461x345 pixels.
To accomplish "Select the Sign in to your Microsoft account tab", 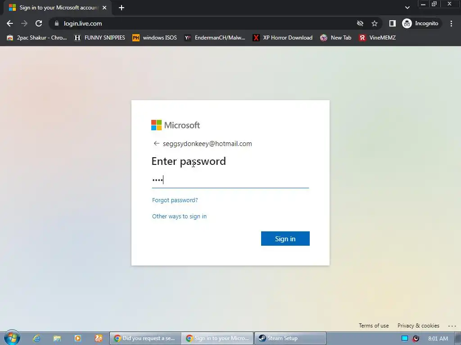I will tap(58, 8).
